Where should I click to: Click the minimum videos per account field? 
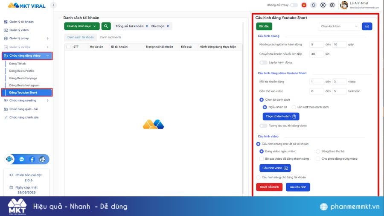tap(317, 82)
